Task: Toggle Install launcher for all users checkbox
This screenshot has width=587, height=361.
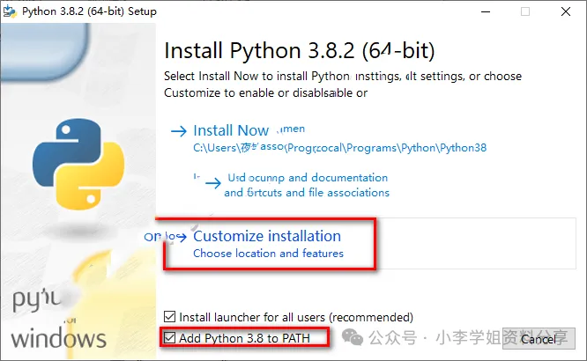Action: tap(170, 316)
